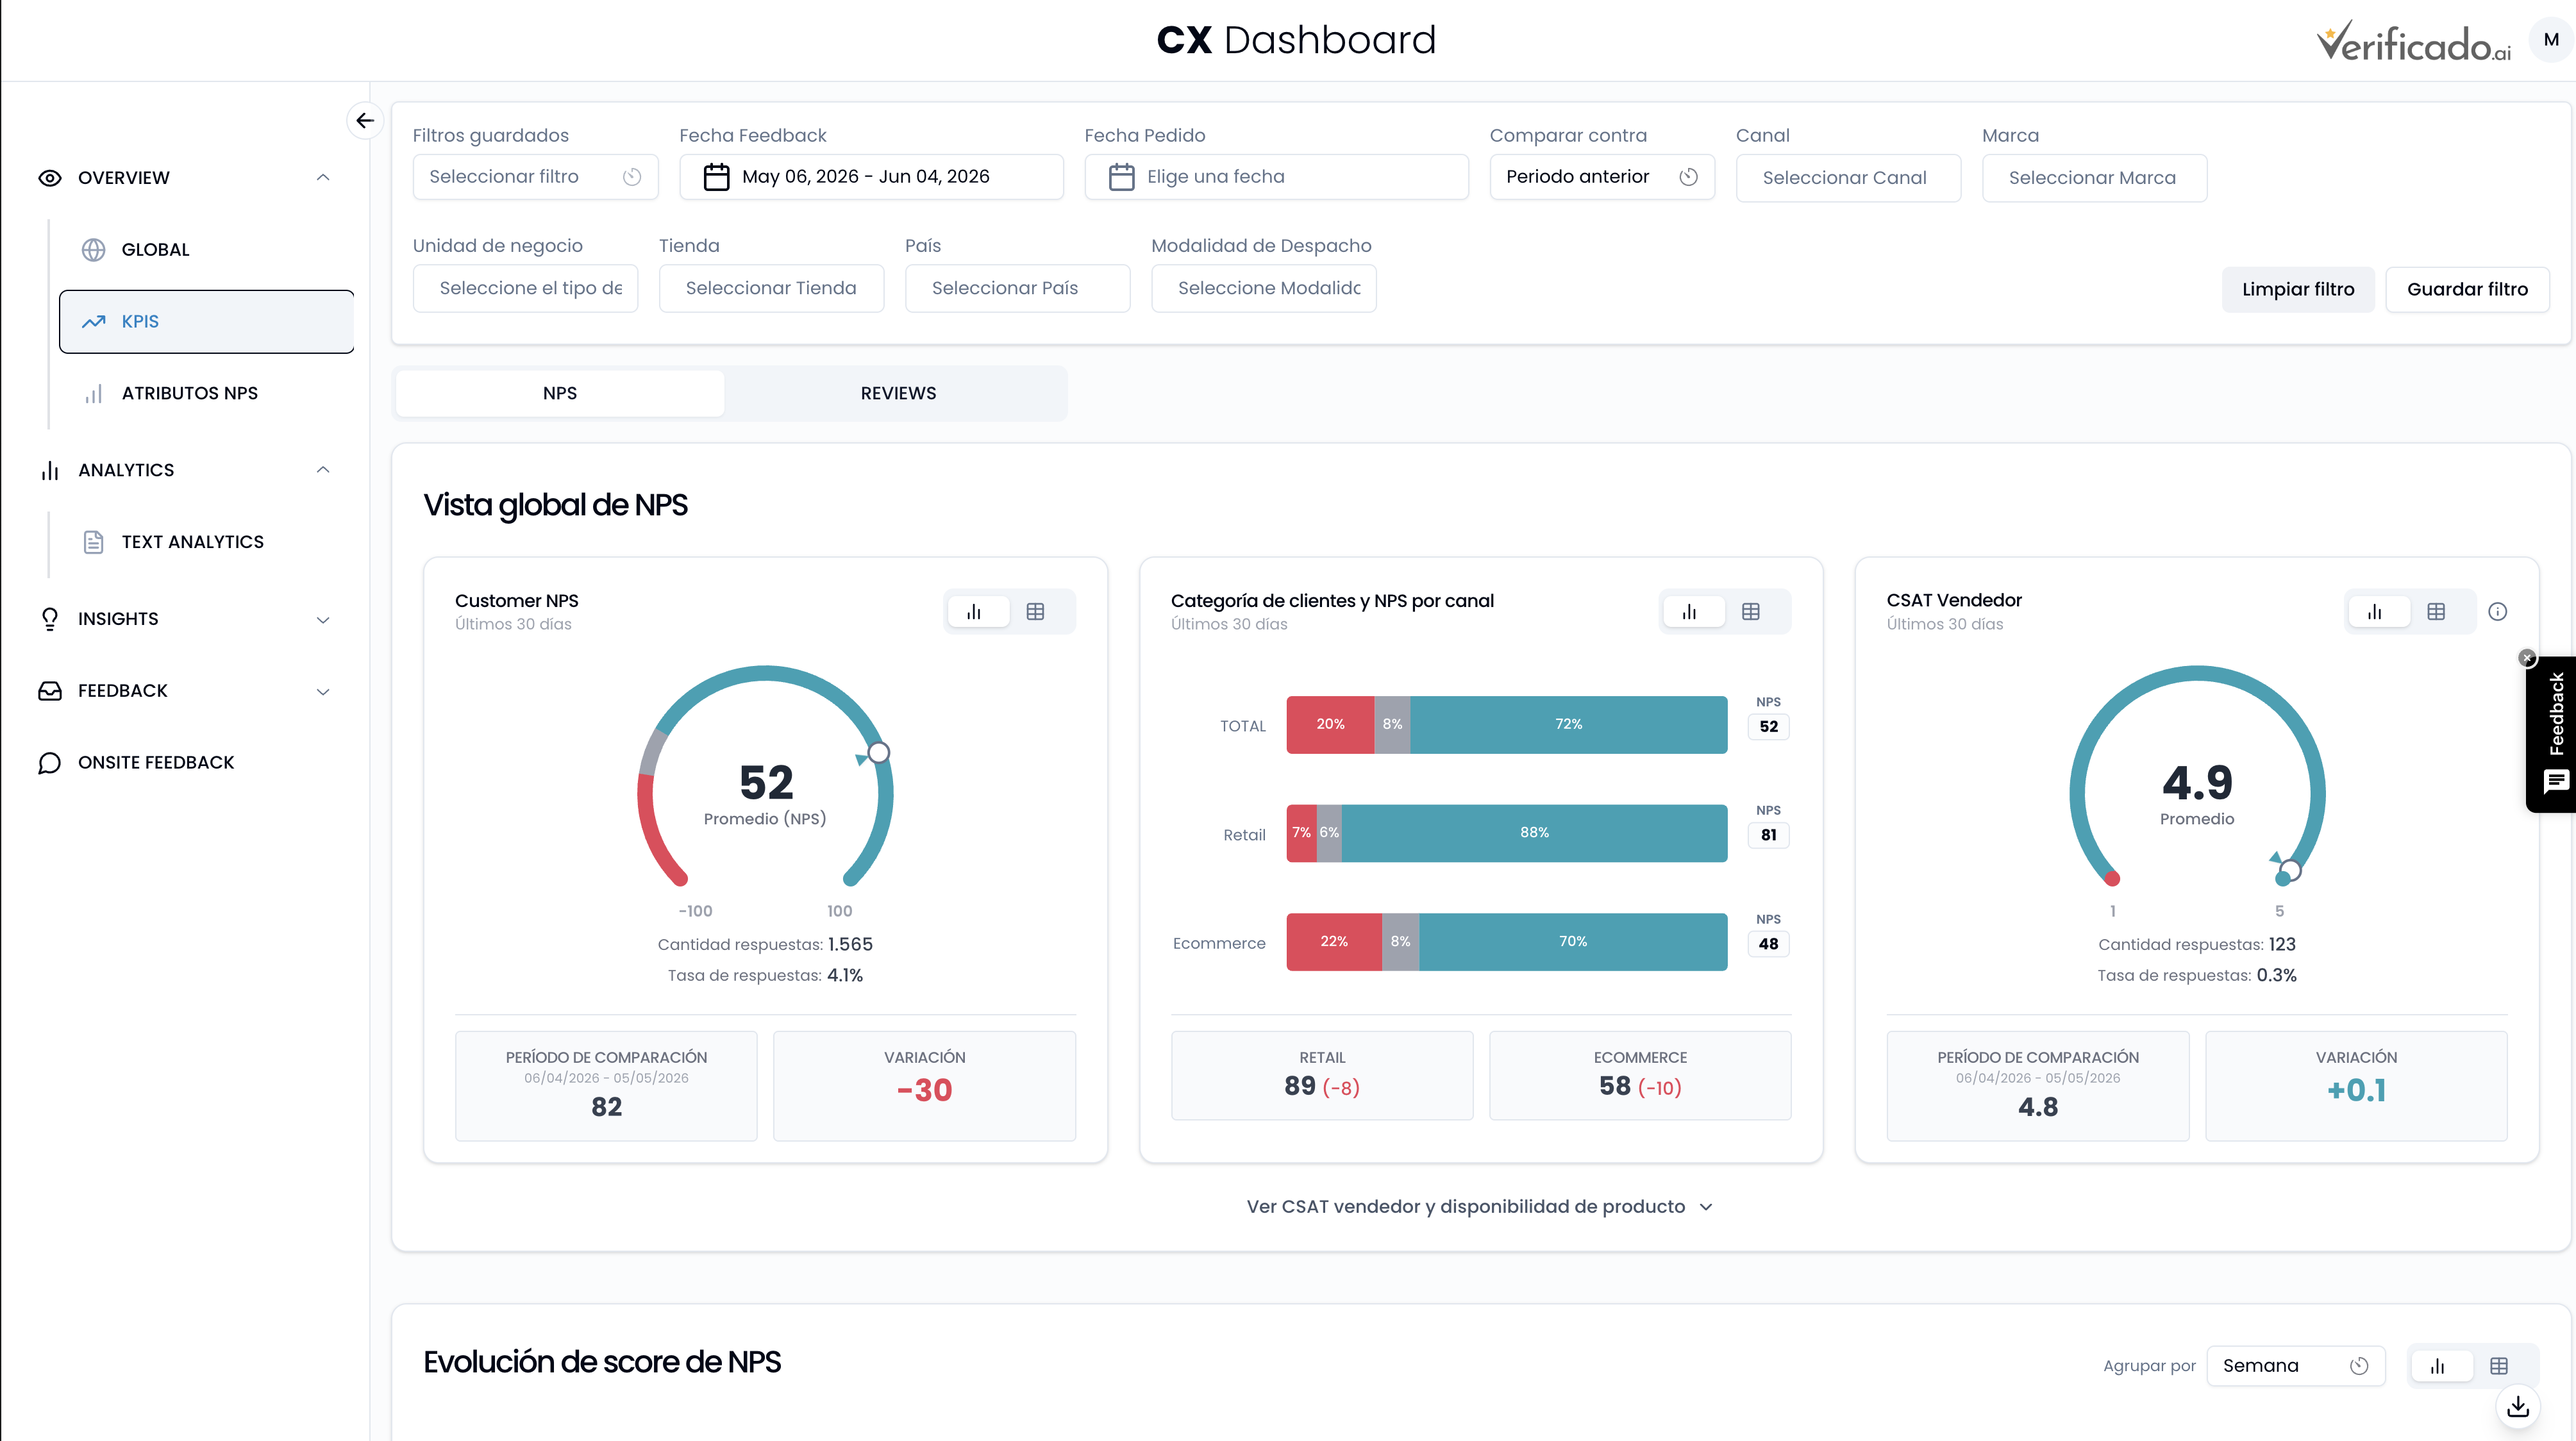Image resolution: width=2576 pixels, height=1441 pixels.
Task: Click the Verificado.ai logo
Action: [x=2413, y=42]
